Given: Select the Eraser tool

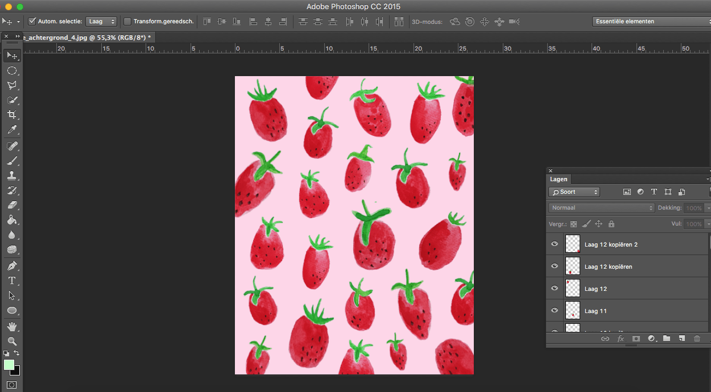Looking at the screenshot, I should [11, 205].
